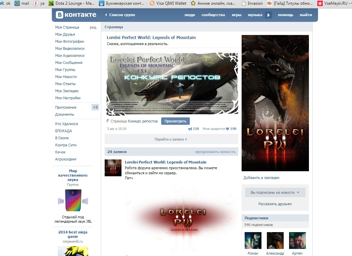
Task: Open Мои Фотографии in sidebar
Action: click(70, 41)
